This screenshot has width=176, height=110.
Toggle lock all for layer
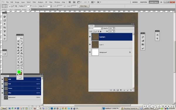tap(101, 31)
